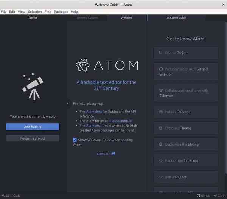227x199 pixels.
Task: Click the paintcan icon on Choose a Theme
Action: coord(160,128)
